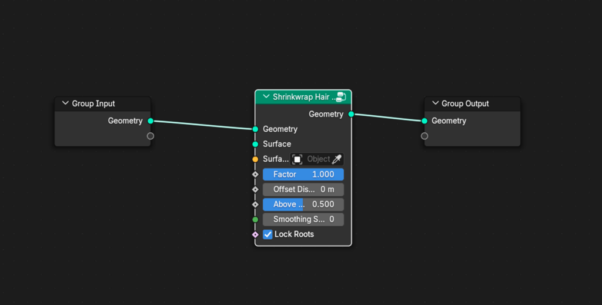This screenshot has height=305, width=602.
Task: Collapse the Group Output node
Action: (435, 103)
